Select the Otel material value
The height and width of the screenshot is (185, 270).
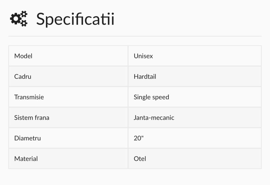pos(140,159)
